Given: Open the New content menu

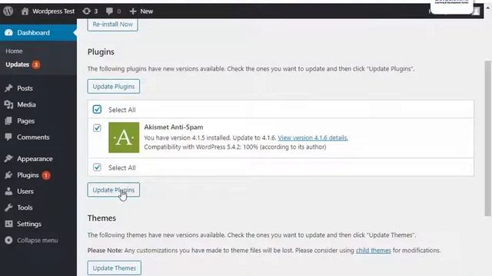Looking at the screenshot, I should click(141, 11).
